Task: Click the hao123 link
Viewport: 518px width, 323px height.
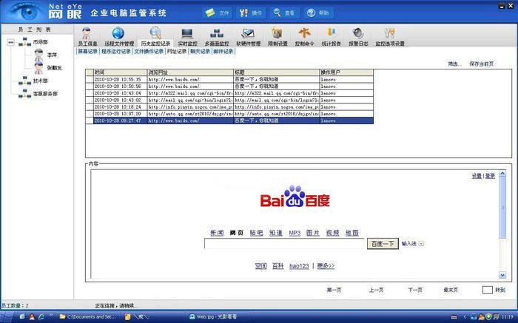Action: [x=299, y=266]
